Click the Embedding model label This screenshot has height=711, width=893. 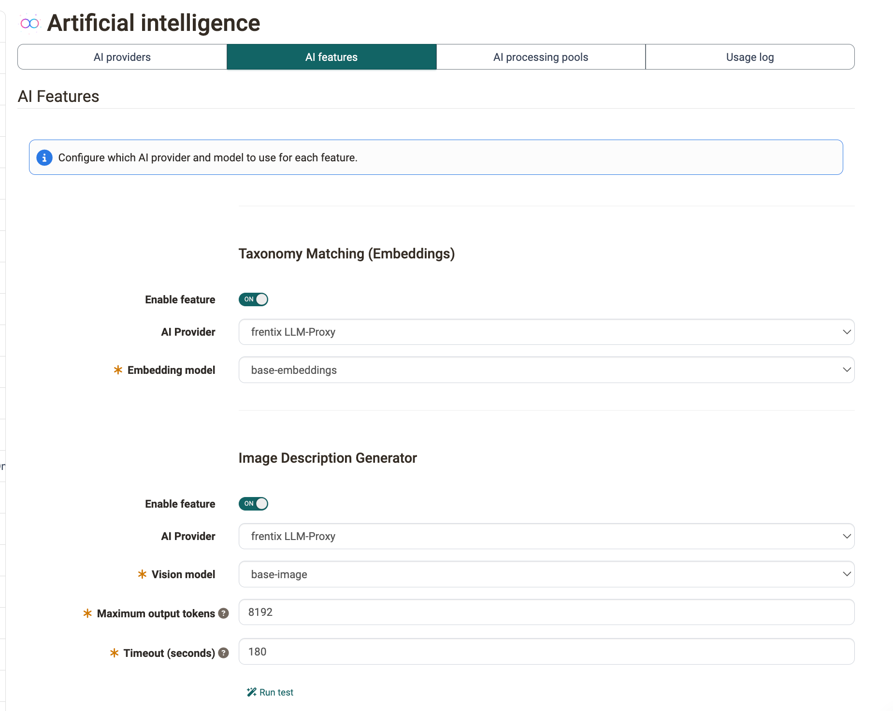[171, 370]
